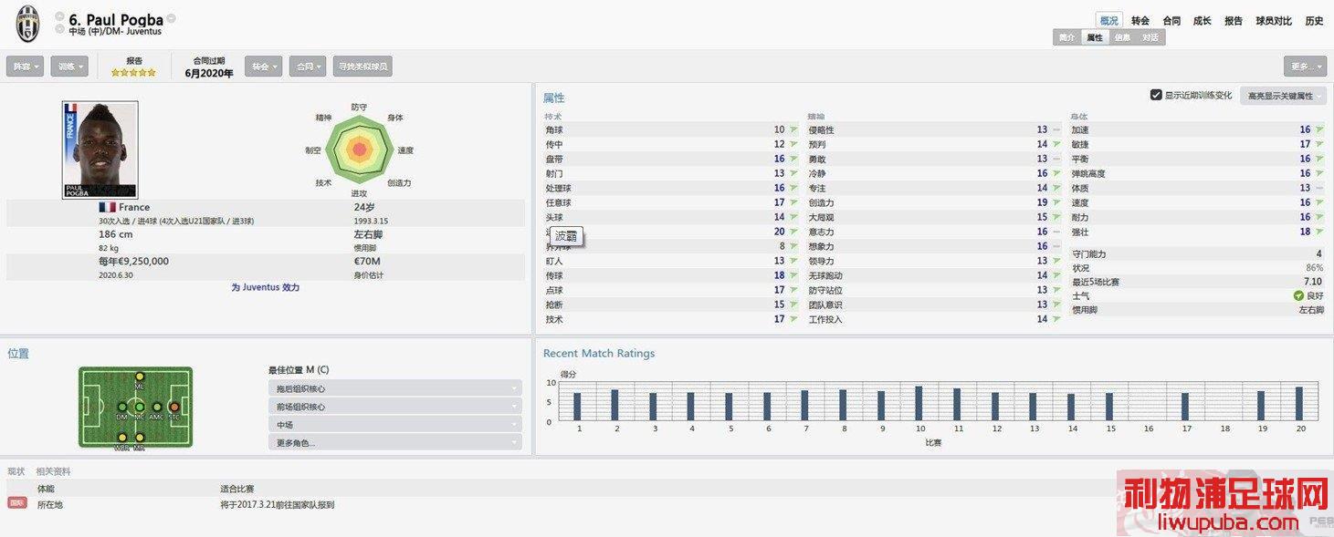Click the 守门能力 4 row
This screenshot has height=537, width=1334.
(x=1197, y=253)
